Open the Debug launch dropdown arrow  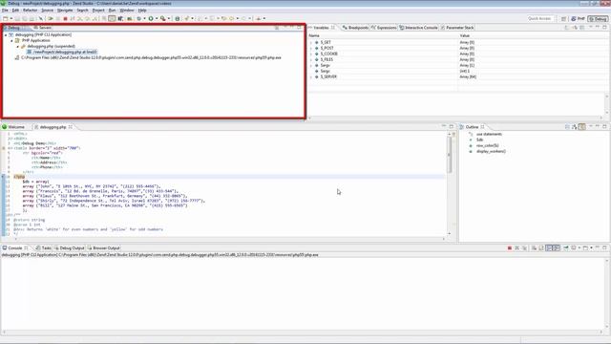point(144,18)
